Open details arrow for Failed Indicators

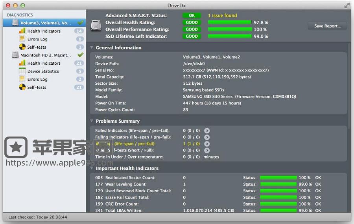coord(207,131)
